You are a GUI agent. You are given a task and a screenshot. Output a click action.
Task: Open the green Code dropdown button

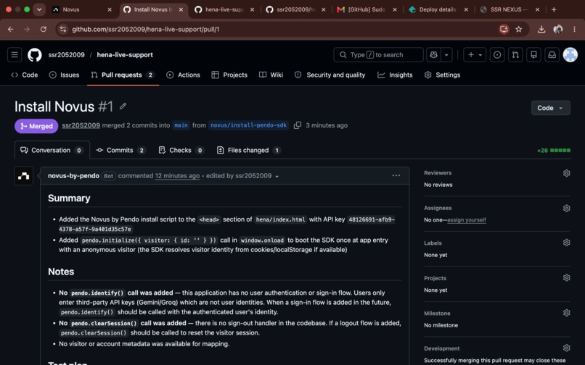point(550,108)
